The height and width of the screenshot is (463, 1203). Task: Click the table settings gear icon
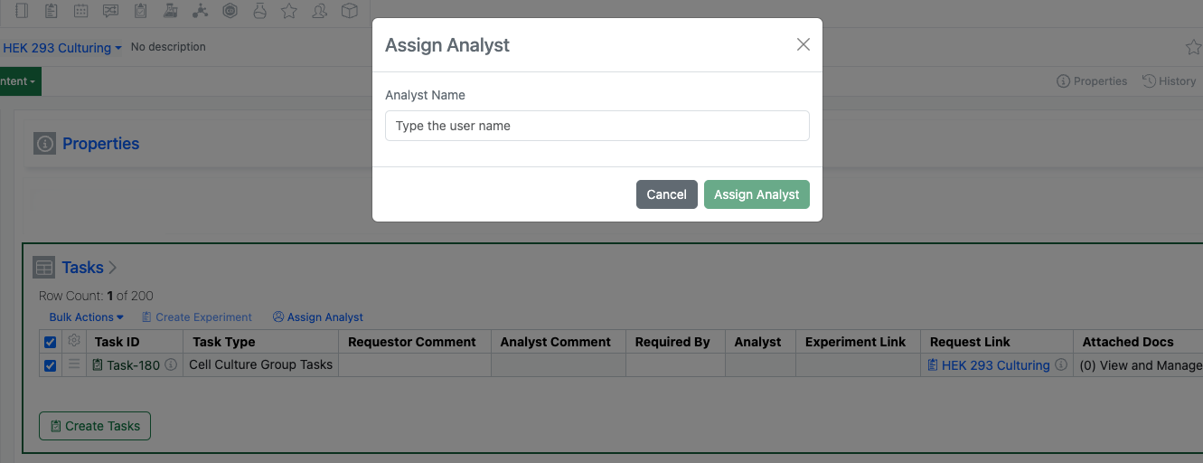74,341
